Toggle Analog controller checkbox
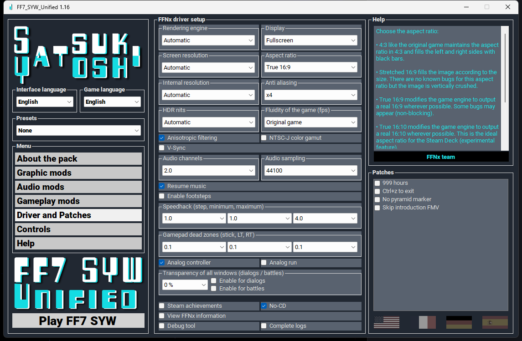 tap(162, 263)
